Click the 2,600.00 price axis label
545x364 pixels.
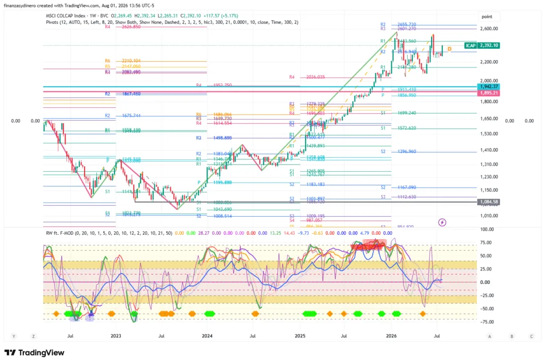(x=489, y=29)
